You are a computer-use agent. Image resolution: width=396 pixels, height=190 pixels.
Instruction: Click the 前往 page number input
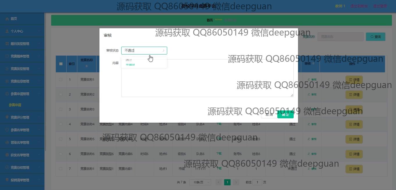[257, 182]
